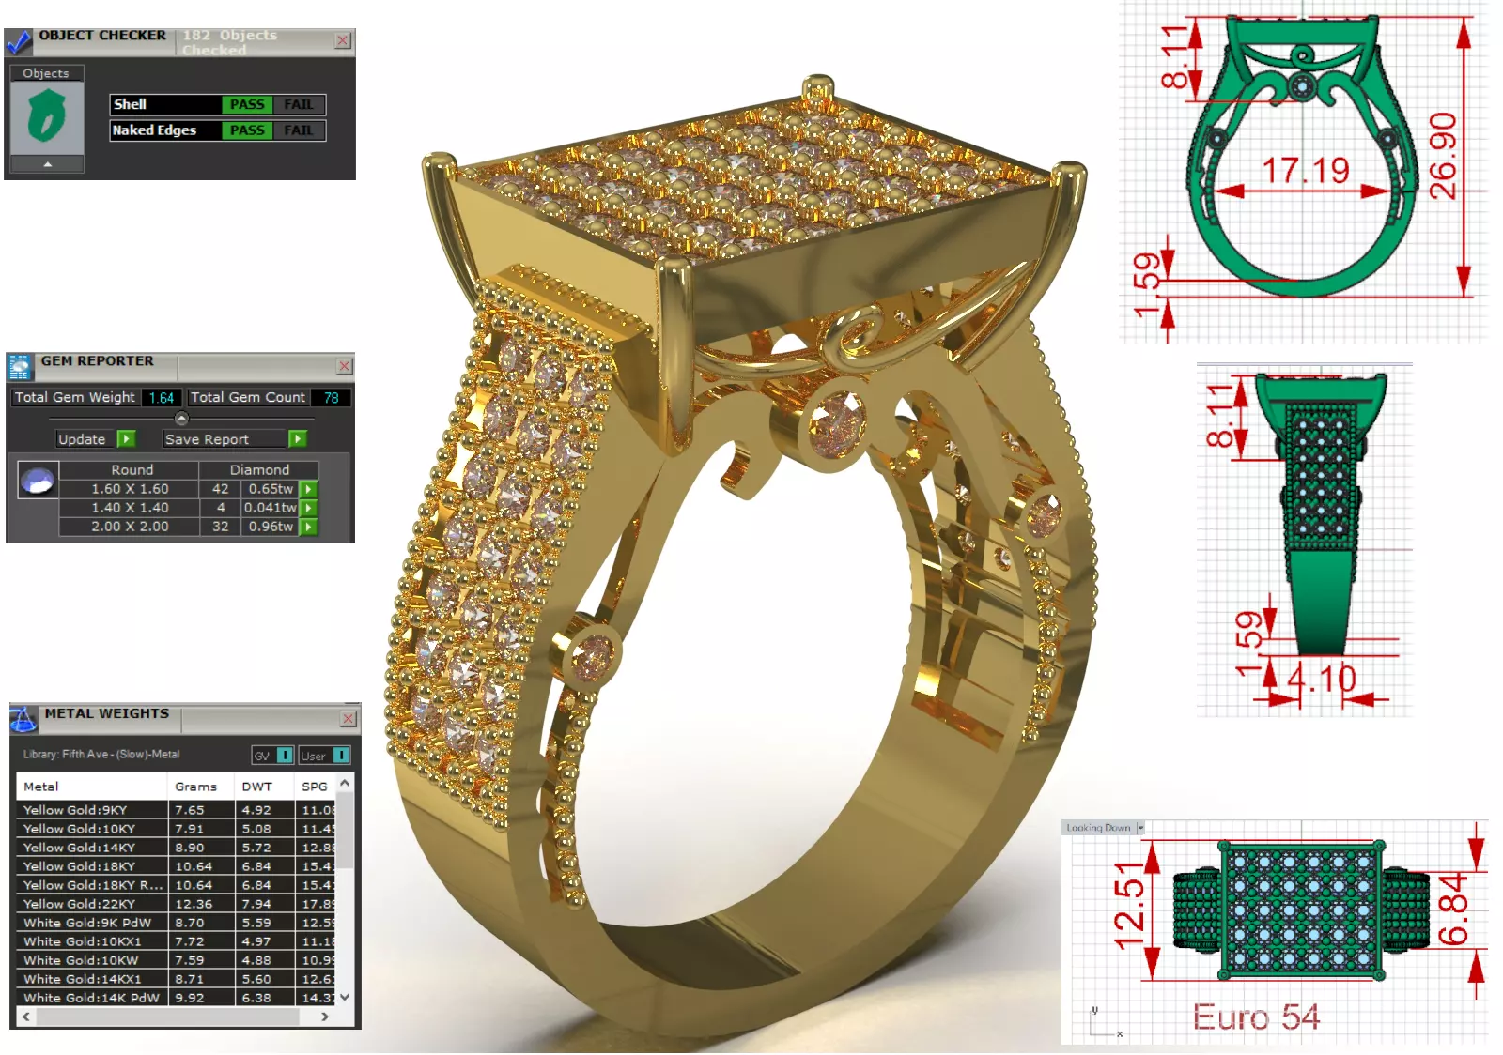Viewport: 1503px width, 1055px height.
Task: Select the green ring object thumbnail
Action: pos(46,116)
